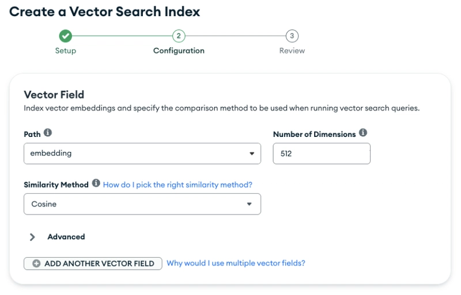This screenshot has height=295, width=461.
Task: Click the Path info icon
Action: (48, 133)
